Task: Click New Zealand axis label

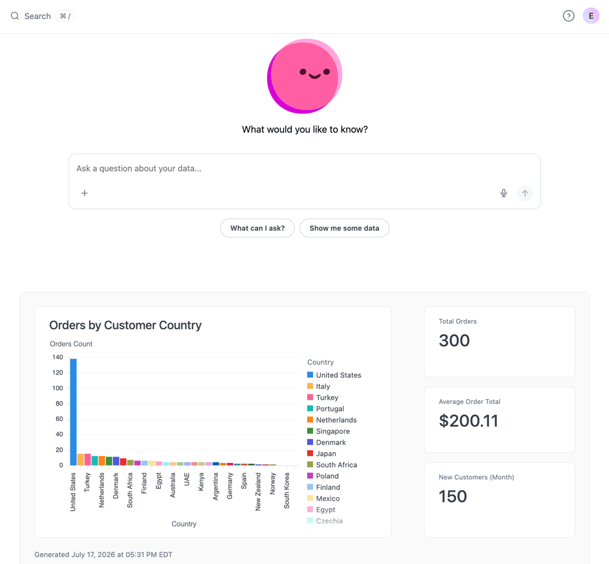Action: click(258, 492)
